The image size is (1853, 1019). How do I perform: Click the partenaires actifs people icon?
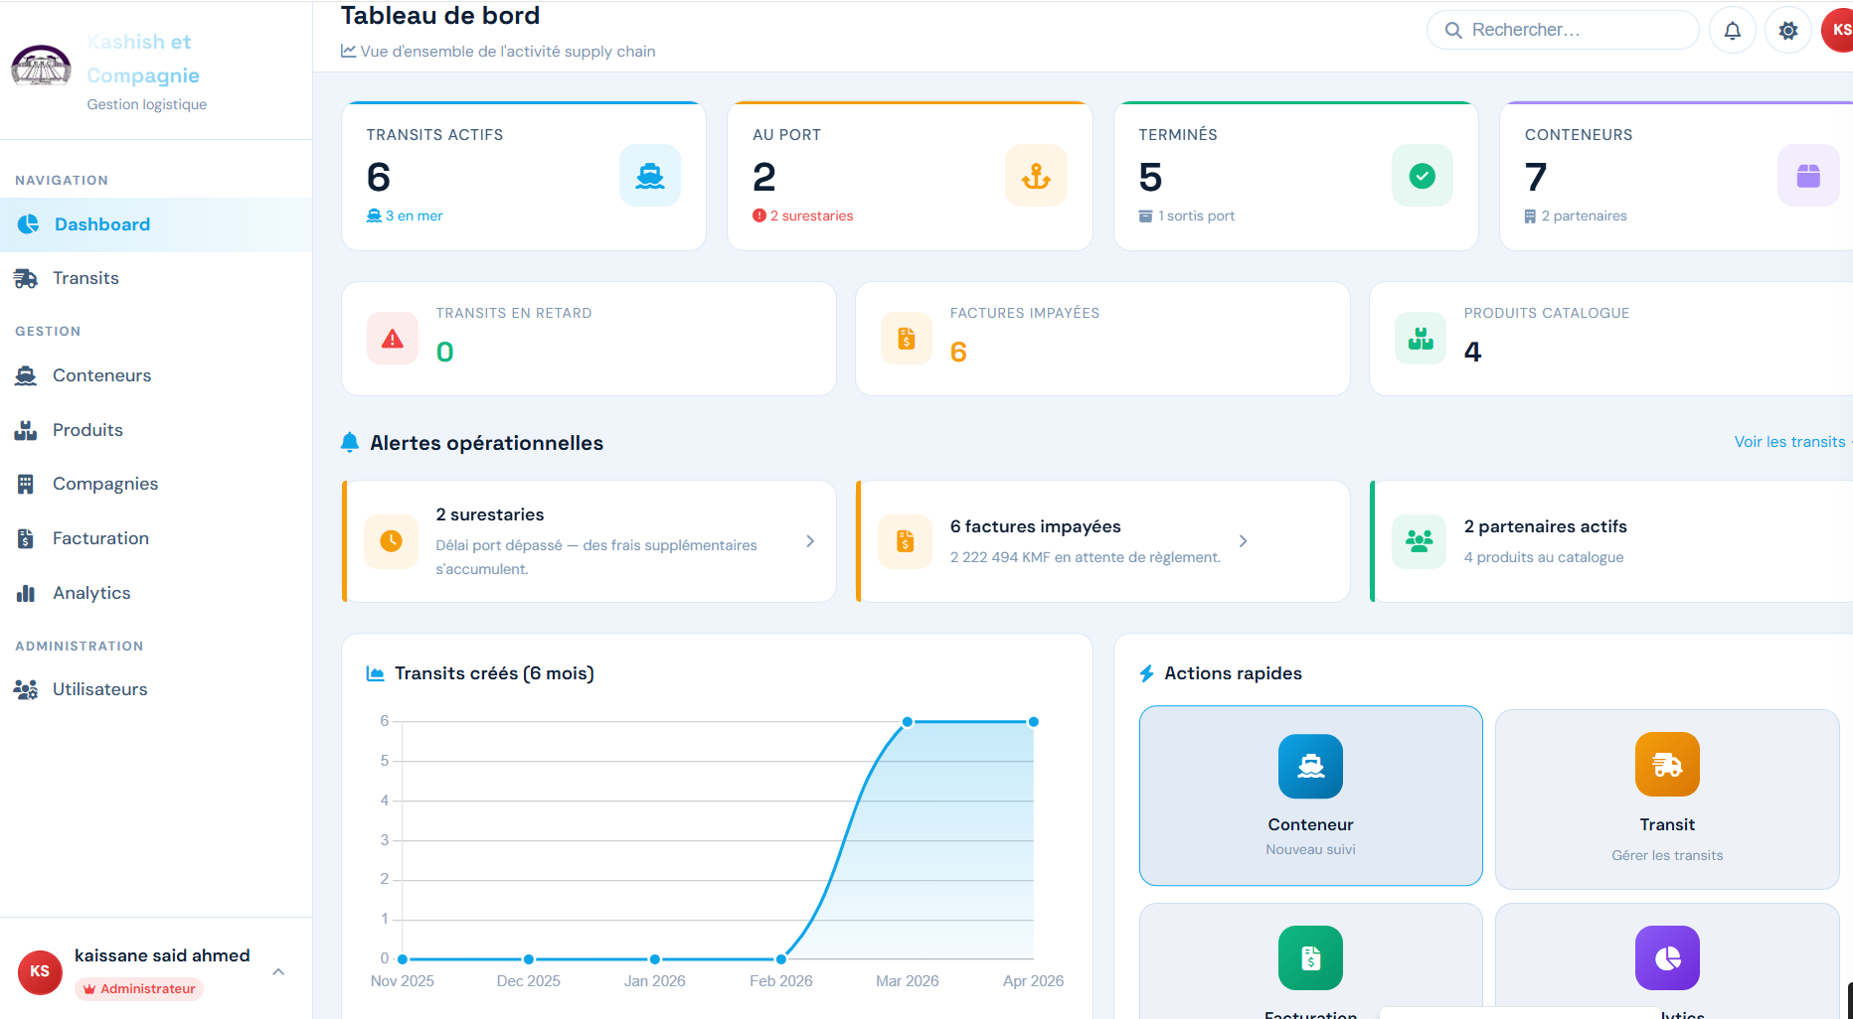point(1420,541)
